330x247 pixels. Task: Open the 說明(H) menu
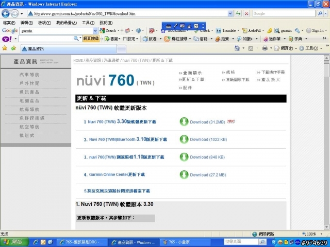coord(106,23)
